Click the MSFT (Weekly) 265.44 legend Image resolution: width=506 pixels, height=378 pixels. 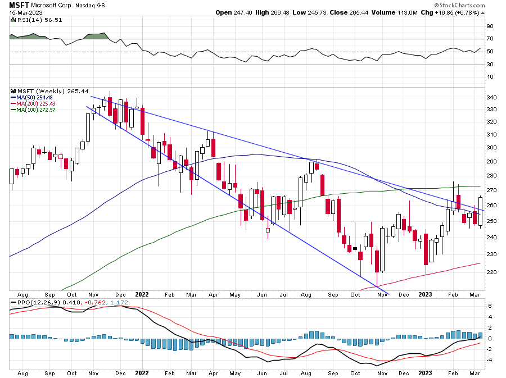point(53,91)
